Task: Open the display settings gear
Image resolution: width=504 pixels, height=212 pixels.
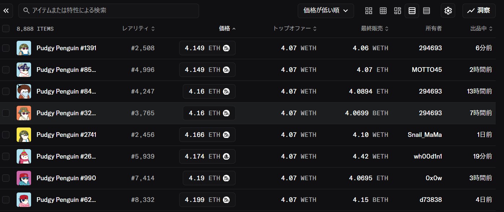Action: tap(448, 10)
